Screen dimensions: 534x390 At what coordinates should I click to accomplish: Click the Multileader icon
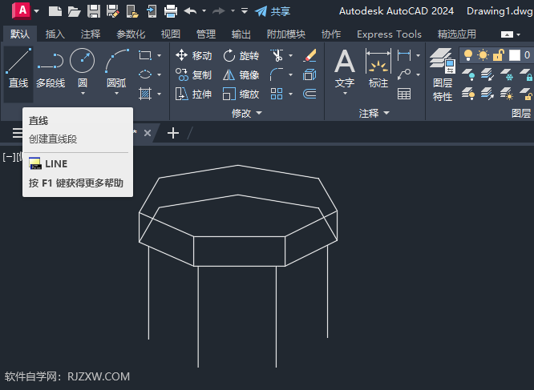pyautogui.click(x=404, y=74)
